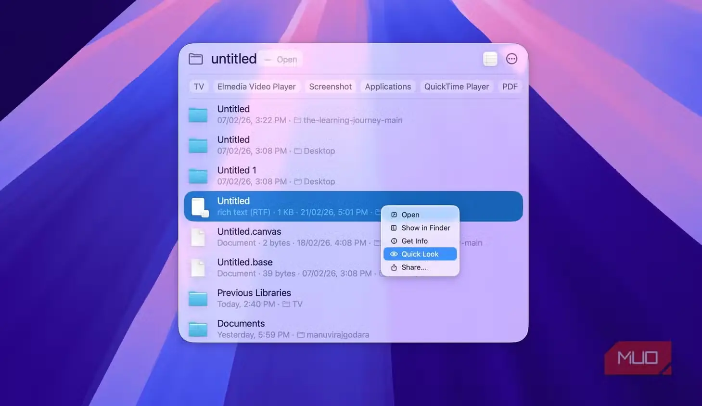Select Previous Libraries result name
Screen dimensions: 702x406
[x=254, y=293]
